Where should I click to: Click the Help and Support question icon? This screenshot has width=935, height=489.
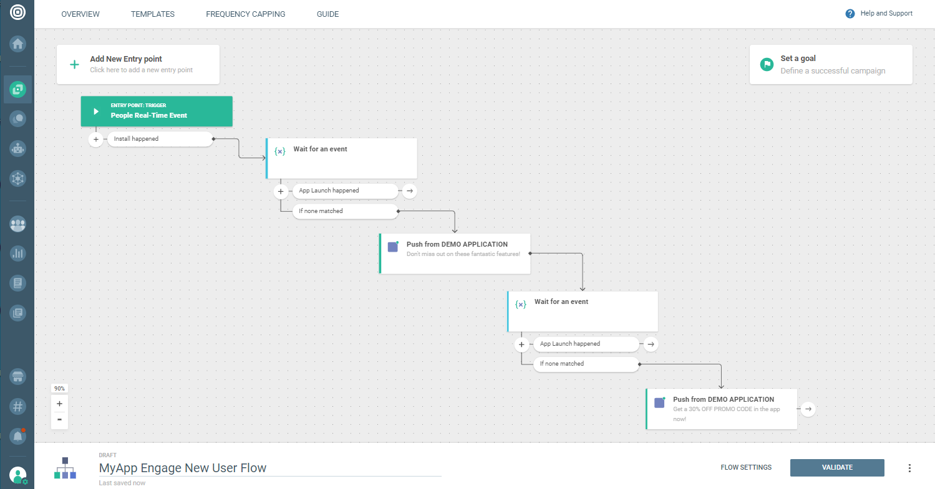(x=850, y=14)
